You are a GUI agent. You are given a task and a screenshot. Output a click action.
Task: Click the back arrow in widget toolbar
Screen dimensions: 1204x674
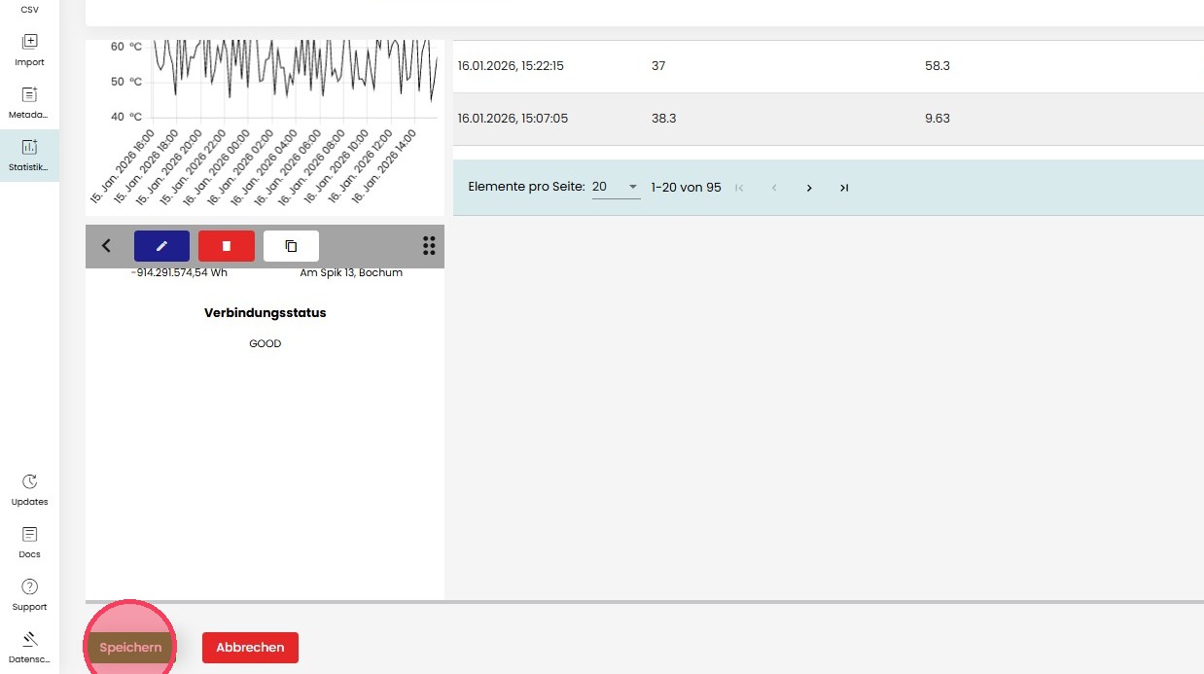tap(107, 246)
